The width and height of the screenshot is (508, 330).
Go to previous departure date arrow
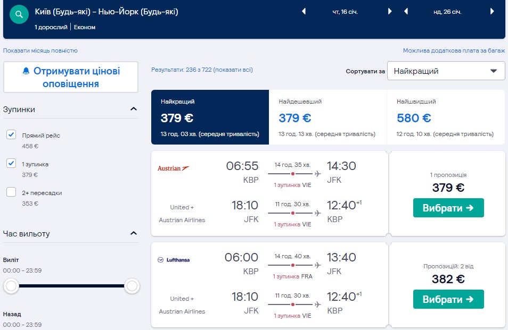click(304, 11)
